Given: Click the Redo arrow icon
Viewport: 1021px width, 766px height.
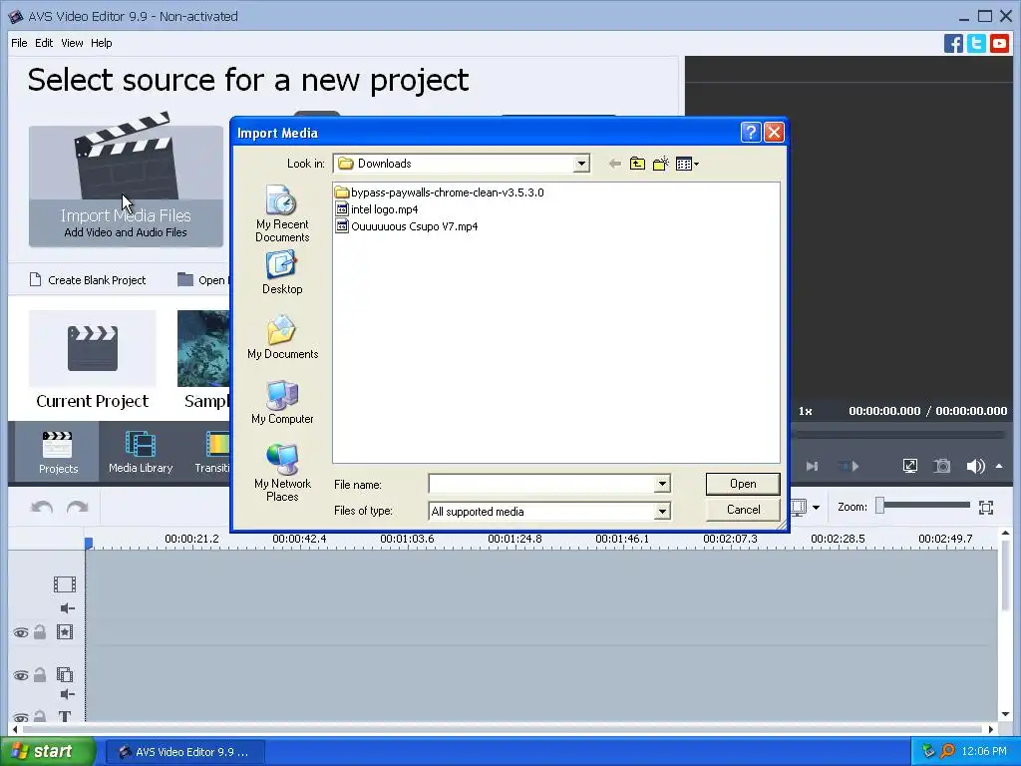Looking at the screenshot, I should pos(77,508).
